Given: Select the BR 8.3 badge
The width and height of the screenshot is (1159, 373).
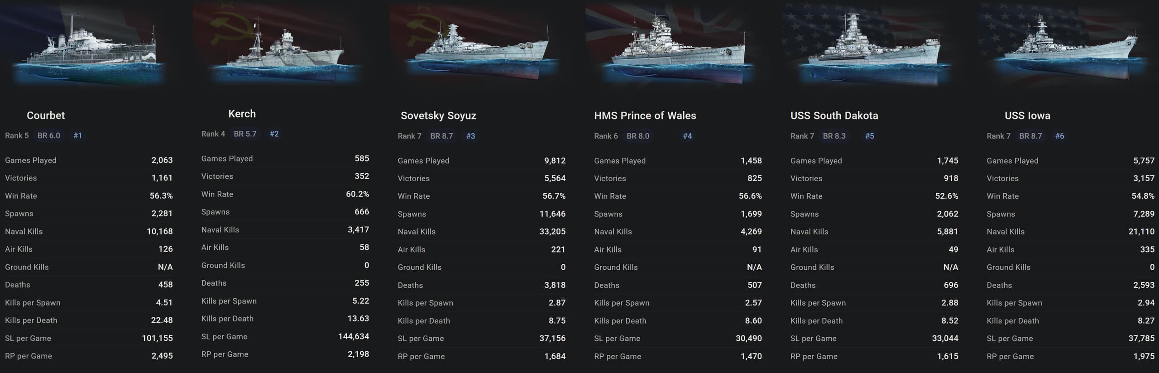Looking at the screenshot, I should [x=834, y=136].
